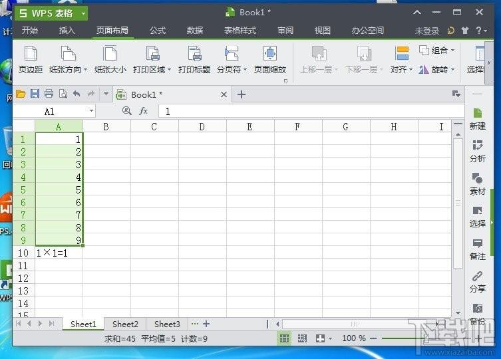Open 分享 share in right sidebar

477,281
